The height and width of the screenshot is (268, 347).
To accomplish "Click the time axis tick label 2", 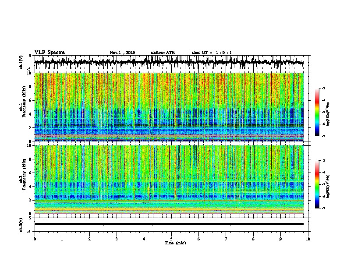I will click(x=89, y=239).
